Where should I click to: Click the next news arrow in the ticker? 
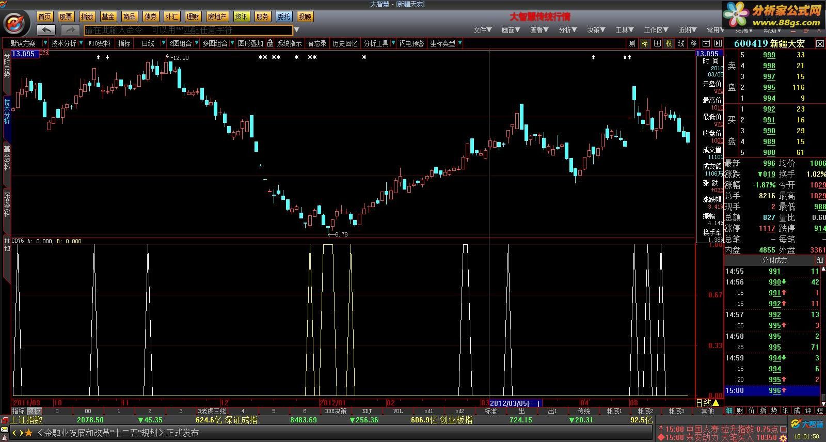click(21, 433)
